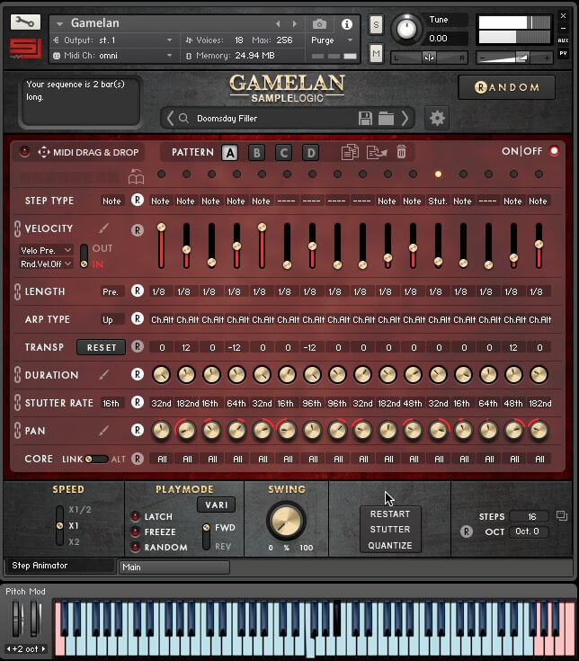Open the Output st. 1 dropdown
Image resolution: width=579 pixels, height=661 pixels.
click(113, 40)
